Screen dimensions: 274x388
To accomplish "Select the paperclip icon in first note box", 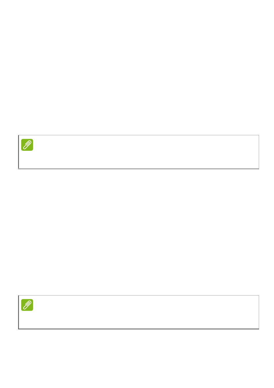I will (x=27, y=145).
